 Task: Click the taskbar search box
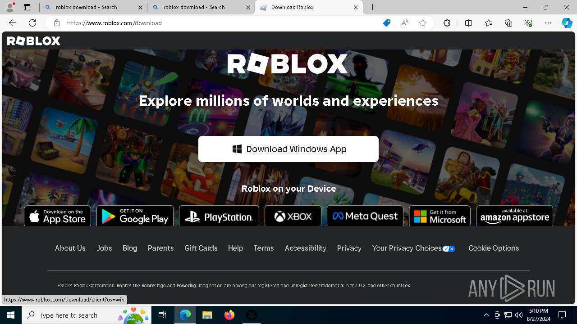point(87,315)
